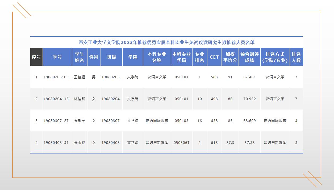334x190 pixels.
Task: Select the 加权平均分 column header
Action: tap(230, 57)
